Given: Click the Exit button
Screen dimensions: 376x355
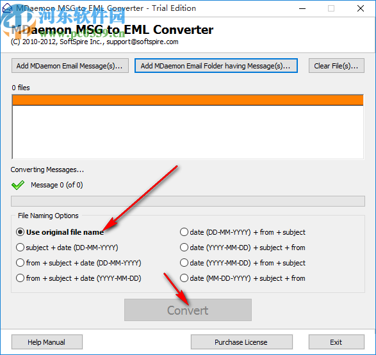Looking at the screenshot, I should (x=336, y=342).
